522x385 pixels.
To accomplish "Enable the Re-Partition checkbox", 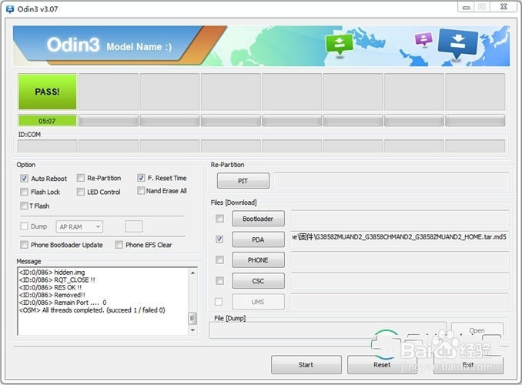I will 80,178.
